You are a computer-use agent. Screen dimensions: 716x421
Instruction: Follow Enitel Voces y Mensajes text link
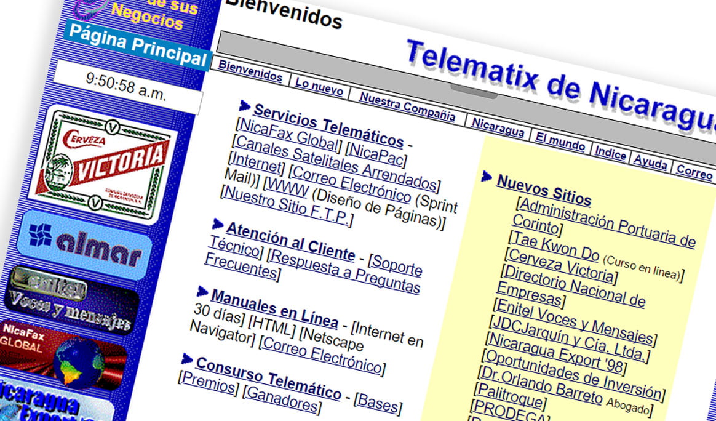coord(575,321)
